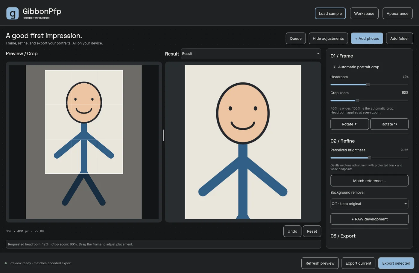Click the Crop zoom '60%' value
Screen dimensions: 419x273
[x=405, y=93]
